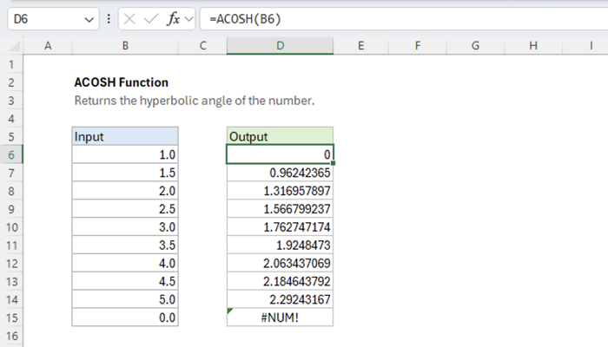Expand the function dropdown next to fx
Image resolution: width=608 pixels, height=347 pixels.
coord(188,18)
